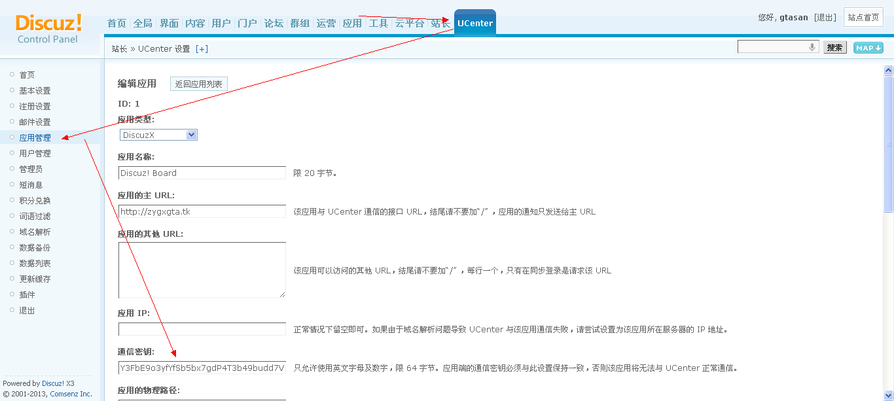Open 注册设置 in the sidebar

click(x=35, y=107)
